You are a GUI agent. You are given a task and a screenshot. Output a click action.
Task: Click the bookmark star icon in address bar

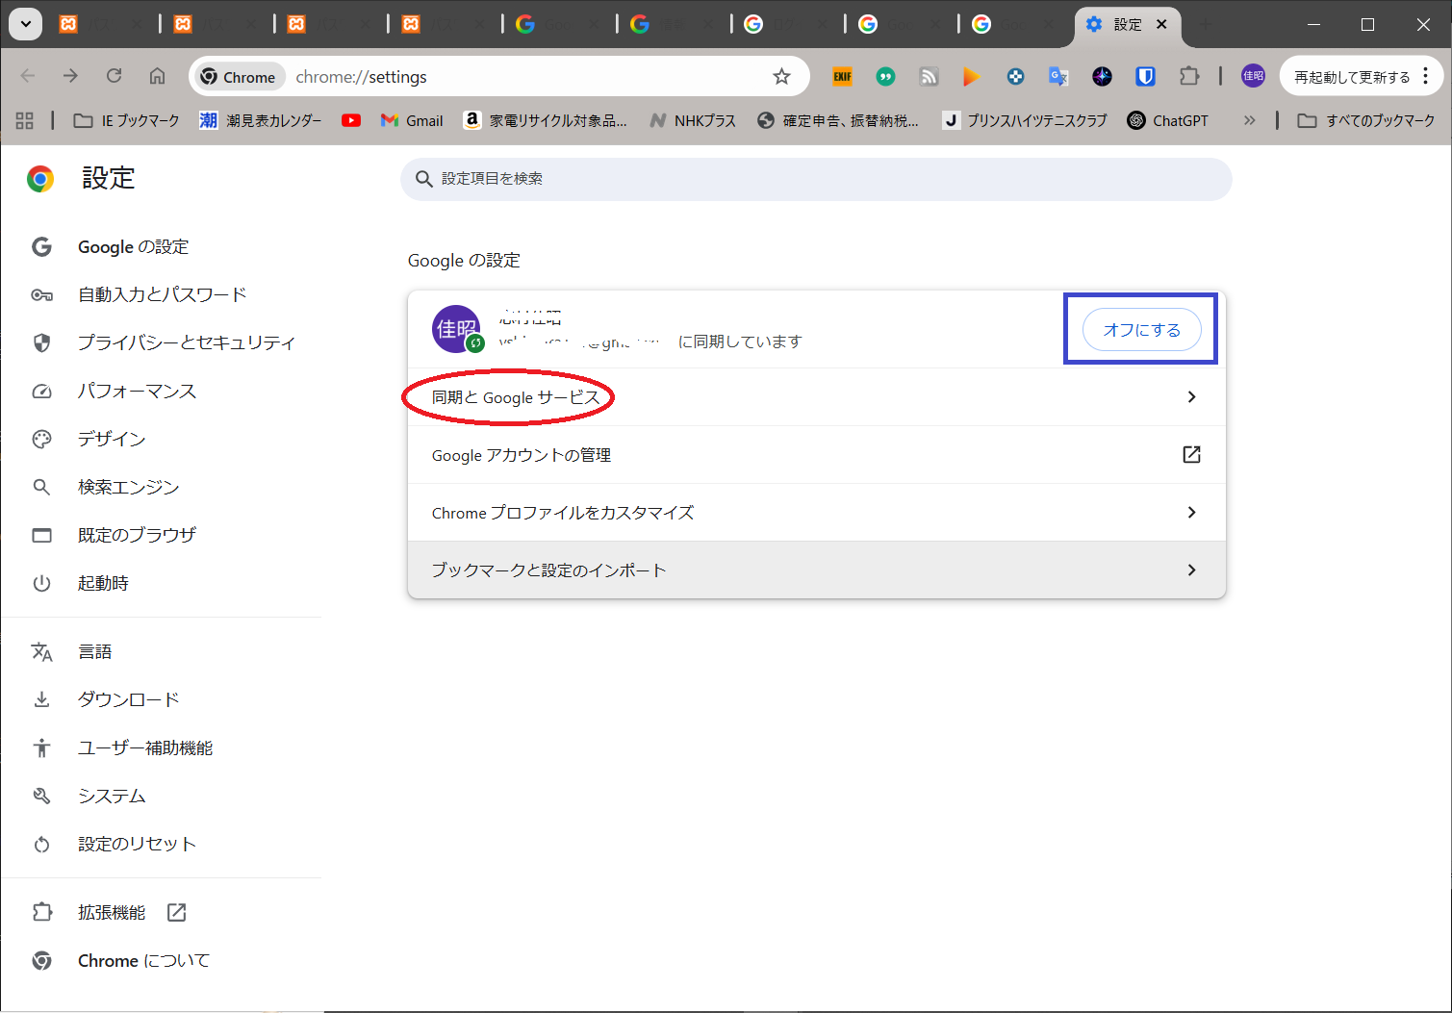(x=781, y=77)
